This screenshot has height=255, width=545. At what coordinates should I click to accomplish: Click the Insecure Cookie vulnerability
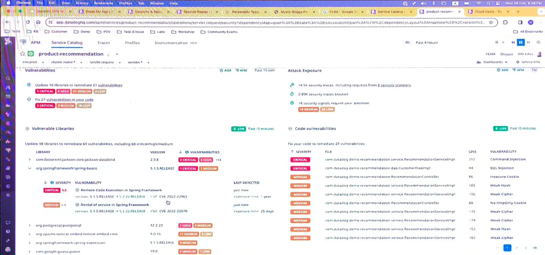point(505,177)
